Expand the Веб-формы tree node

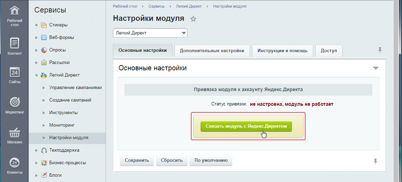coord(36,38)
